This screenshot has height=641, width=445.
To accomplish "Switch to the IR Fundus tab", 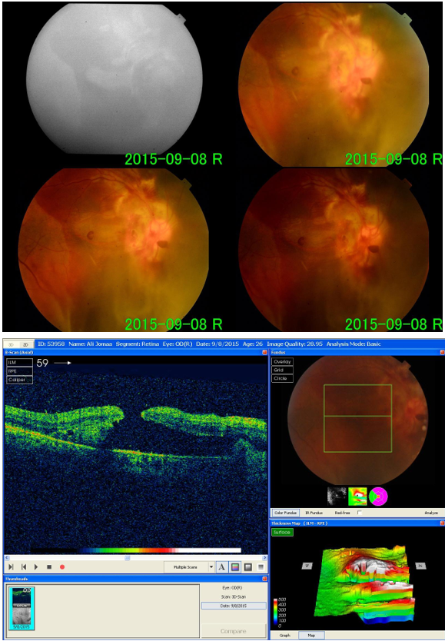I will pos(314,513).
